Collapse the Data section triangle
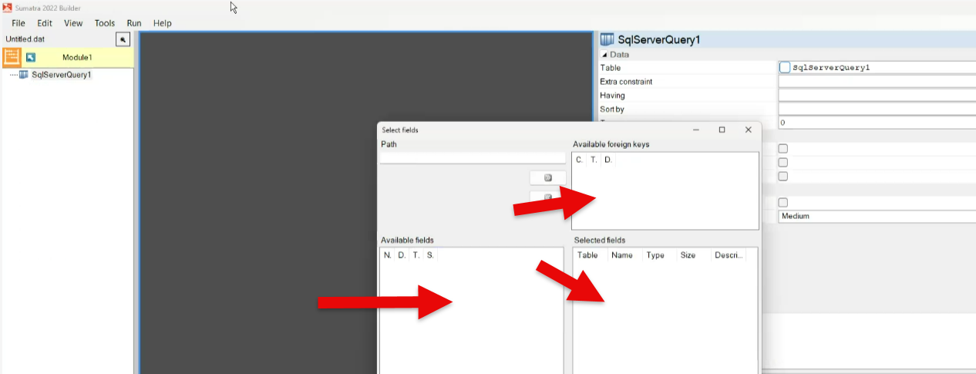 click(604, 56)
